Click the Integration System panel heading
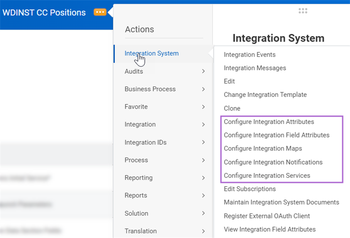This screenshot has height=238, width=350. click(278, 38)
